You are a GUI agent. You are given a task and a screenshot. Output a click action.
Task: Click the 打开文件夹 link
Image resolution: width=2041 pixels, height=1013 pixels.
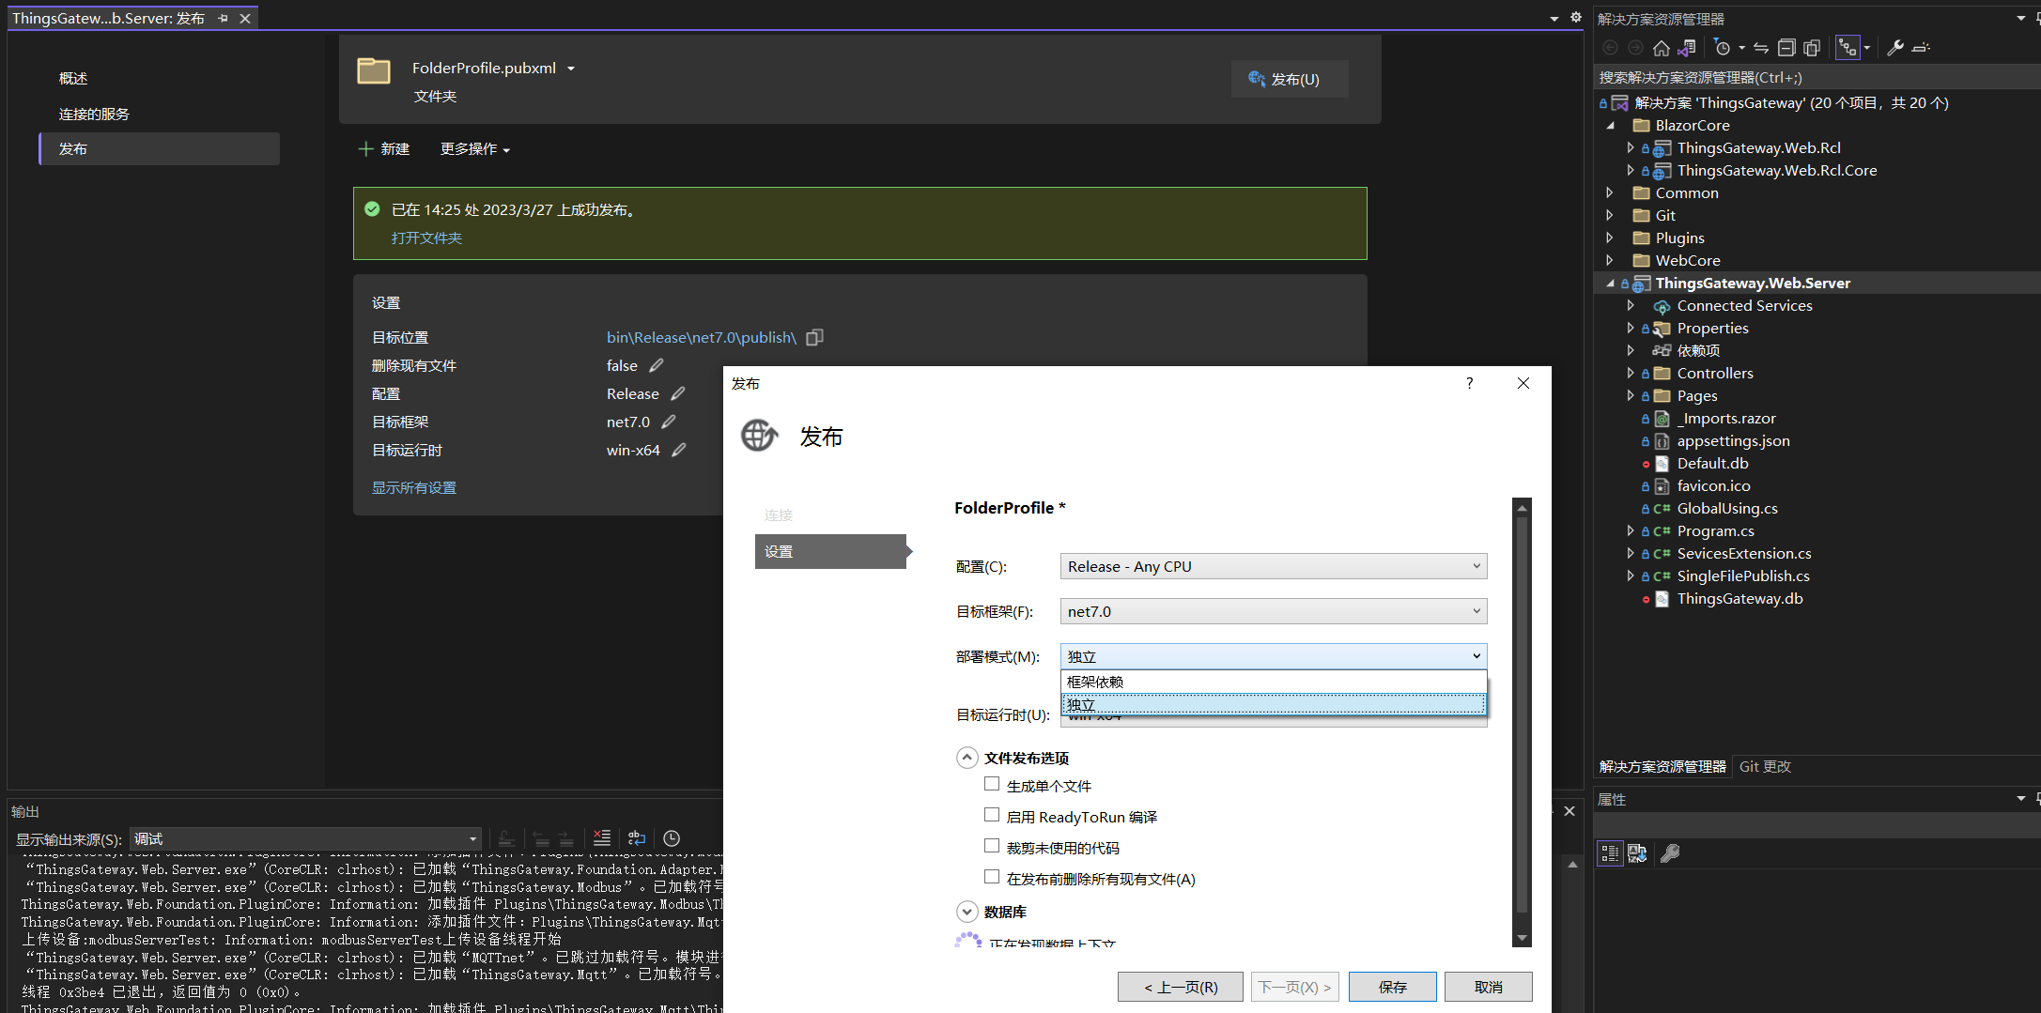coord(426,238)
